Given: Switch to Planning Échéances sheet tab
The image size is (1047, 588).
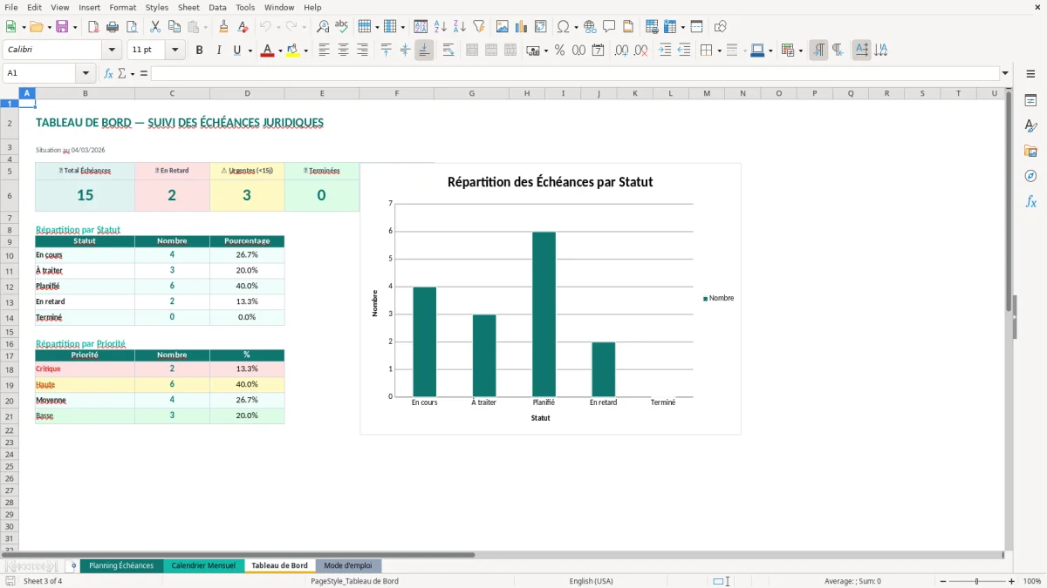Looking at the screenshot, I should [x=121, y=566].
